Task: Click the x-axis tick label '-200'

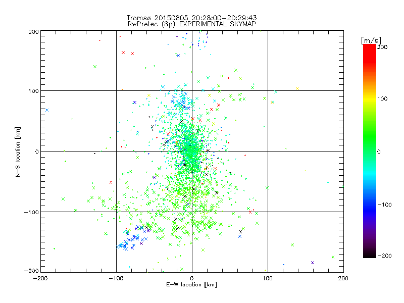Action: [40, 278]
